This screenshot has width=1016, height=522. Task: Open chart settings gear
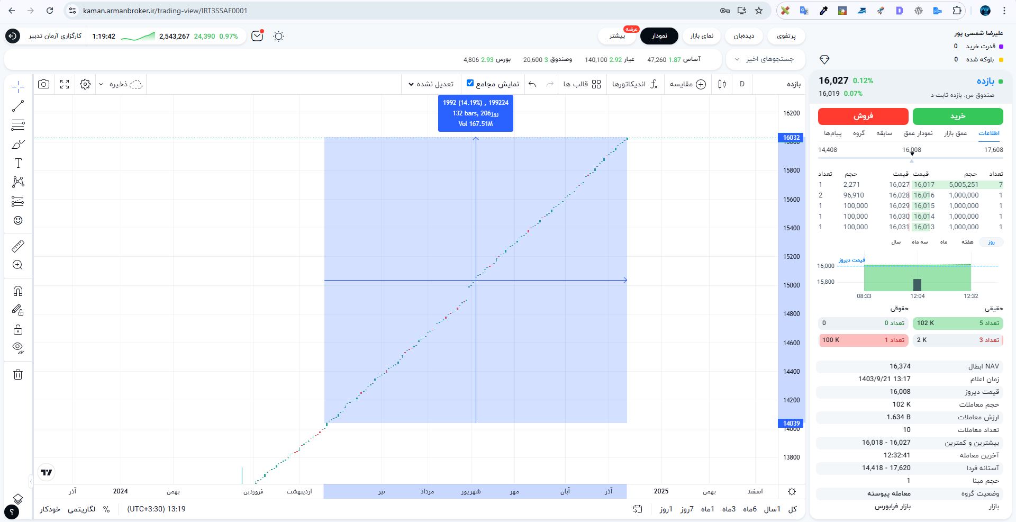point(85,84)
